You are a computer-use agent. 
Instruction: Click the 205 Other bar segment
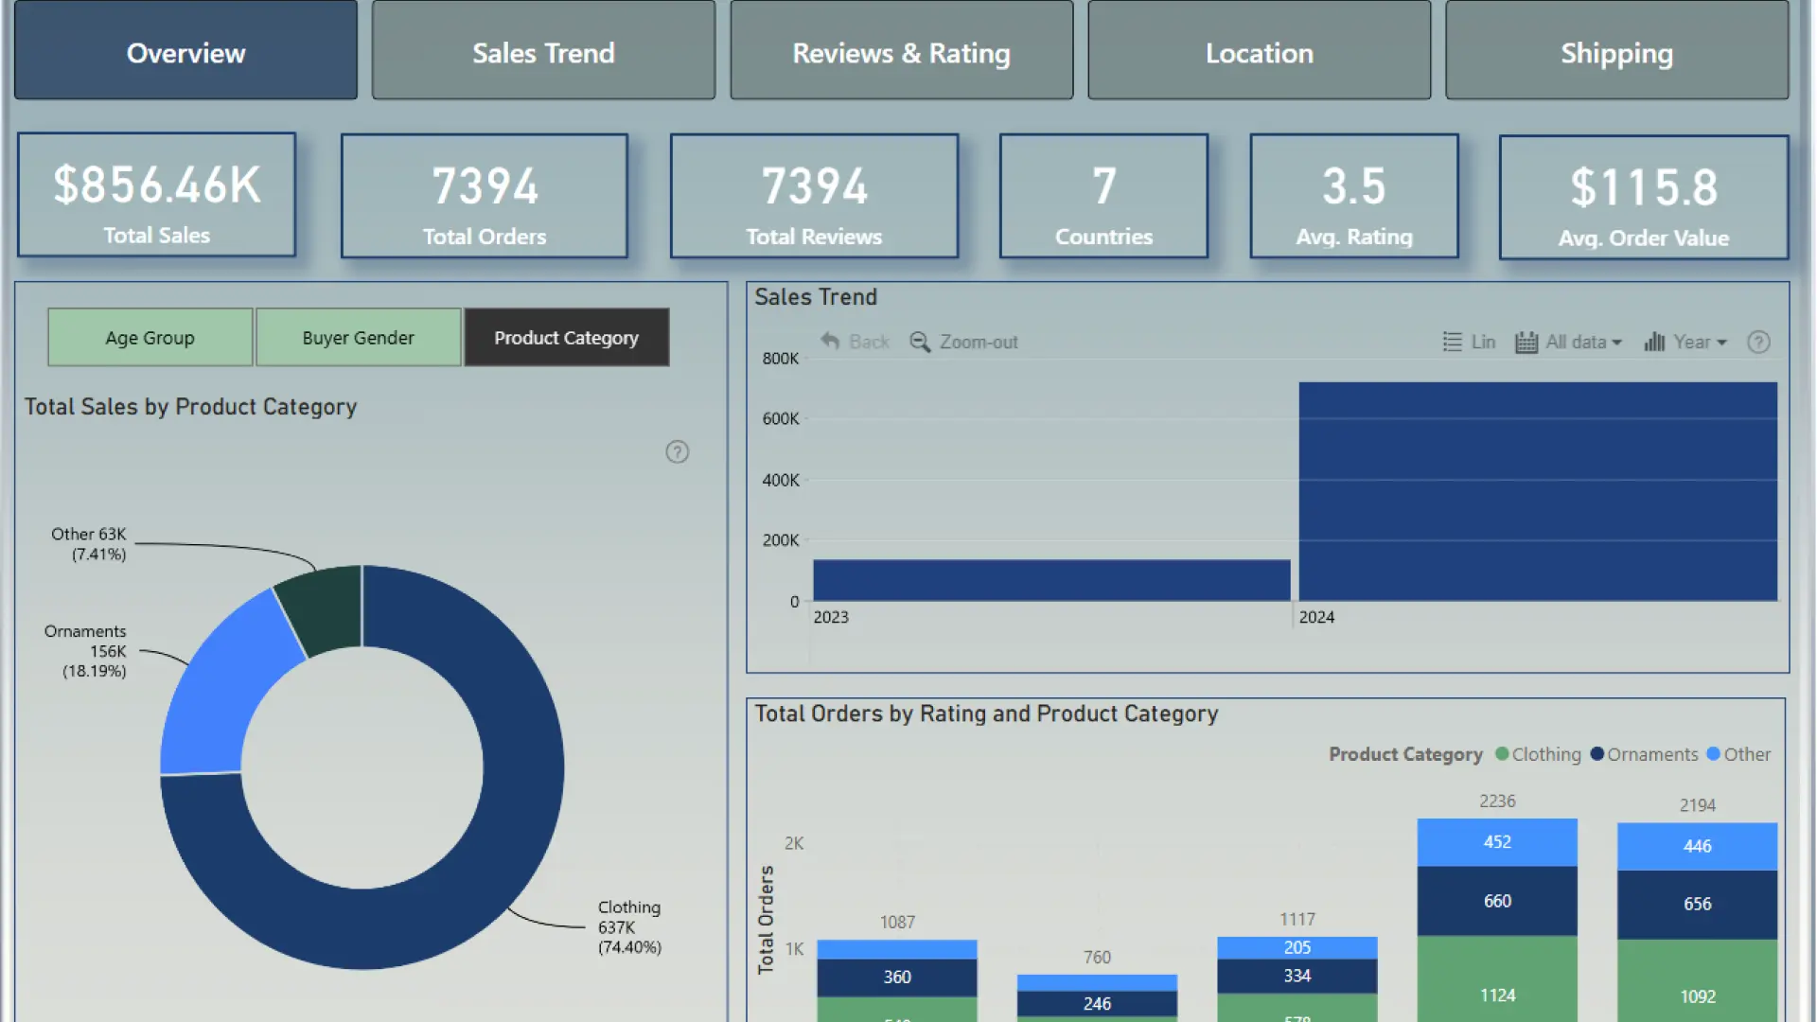click(1297, 947)
